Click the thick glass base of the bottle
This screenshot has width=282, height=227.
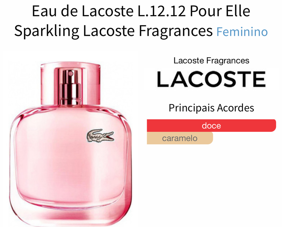pyautogui.click(x=70, y=214)
